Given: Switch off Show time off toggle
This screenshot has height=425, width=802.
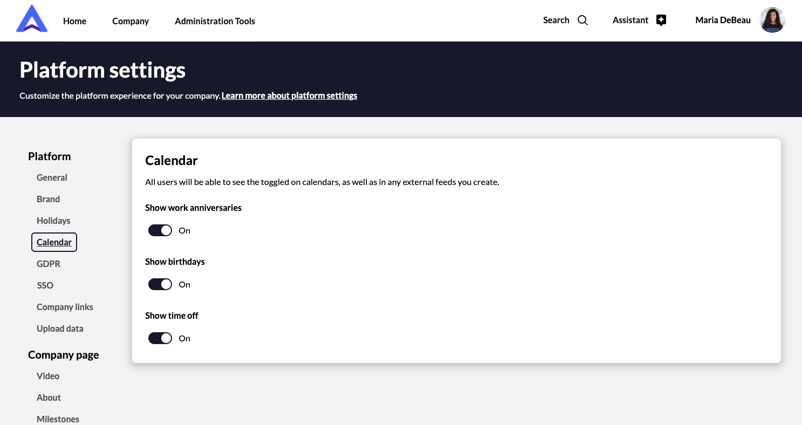Looking at the screenshot, I should [x=160, y=338].
